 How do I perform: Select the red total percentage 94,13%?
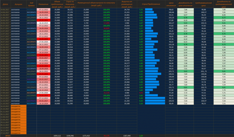point(107,136)
